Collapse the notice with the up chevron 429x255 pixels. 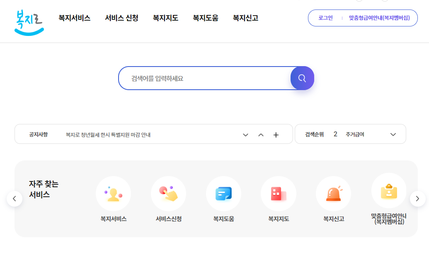click(x=261, y=134)
